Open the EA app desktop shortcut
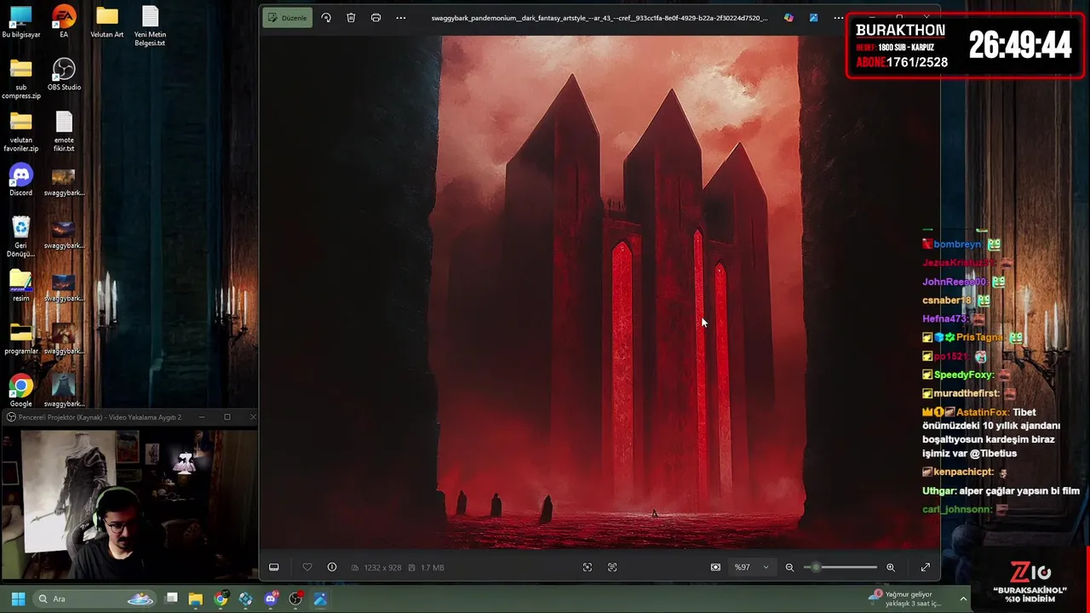This screenshot has height=613, width=1090. pyautogui.click(x=64, y=23)
